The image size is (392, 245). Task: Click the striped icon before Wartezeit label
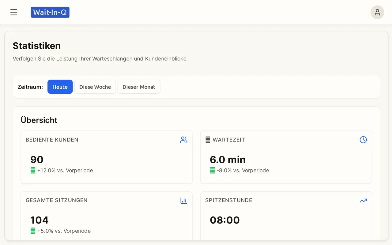click(208, 140)
